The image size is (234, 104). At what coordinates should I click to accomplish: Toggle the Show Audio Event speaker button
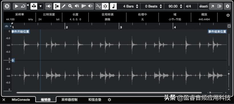pos(49,6)
